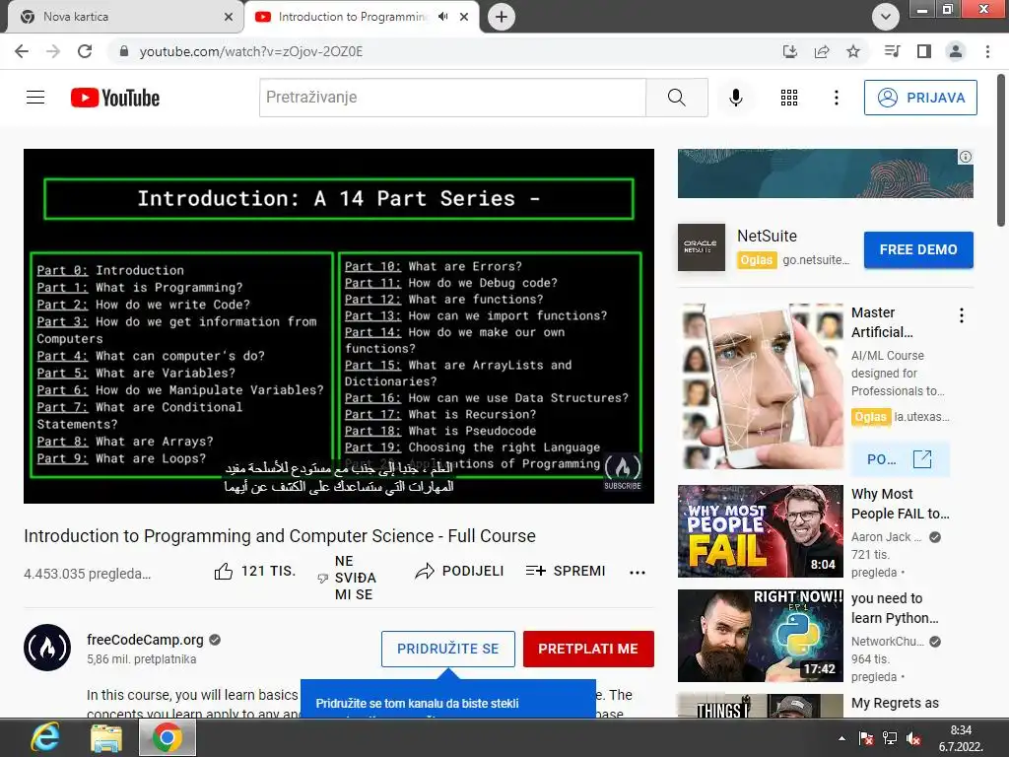The image size is (1009, 757).
Task: Open Aaron Jack channel name
Action: click(x=886, y=537)
